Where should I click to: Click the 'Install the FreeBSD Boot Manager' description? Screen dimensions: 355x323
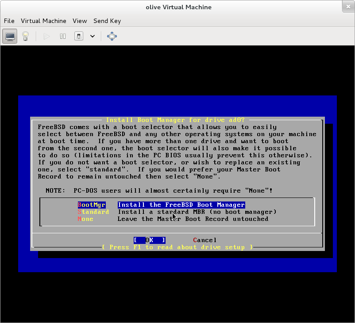coord(181,205)
